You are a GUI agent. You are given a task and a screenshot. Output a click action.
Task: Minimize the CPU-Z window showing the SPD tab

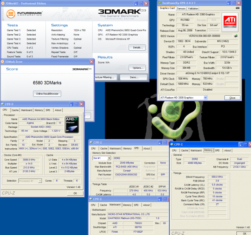[160, 142]
